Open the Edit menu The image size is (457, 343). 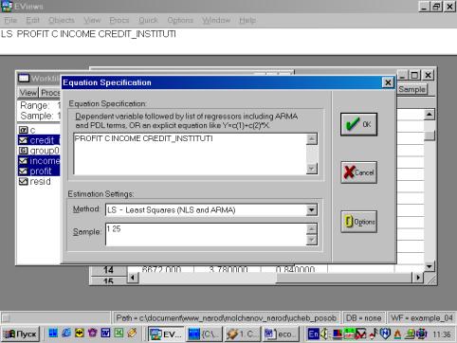(x=32, y=20)
